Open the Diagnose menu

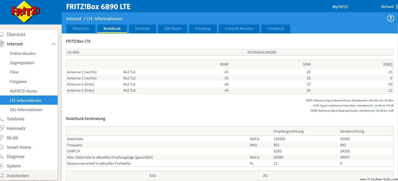point(16,156)
